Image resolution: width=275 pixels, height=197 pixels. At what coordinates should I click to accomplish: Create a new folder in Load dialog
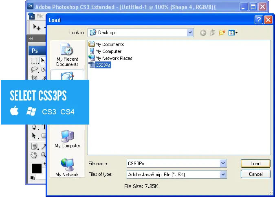pyautogui.click(x=222, y=33)
